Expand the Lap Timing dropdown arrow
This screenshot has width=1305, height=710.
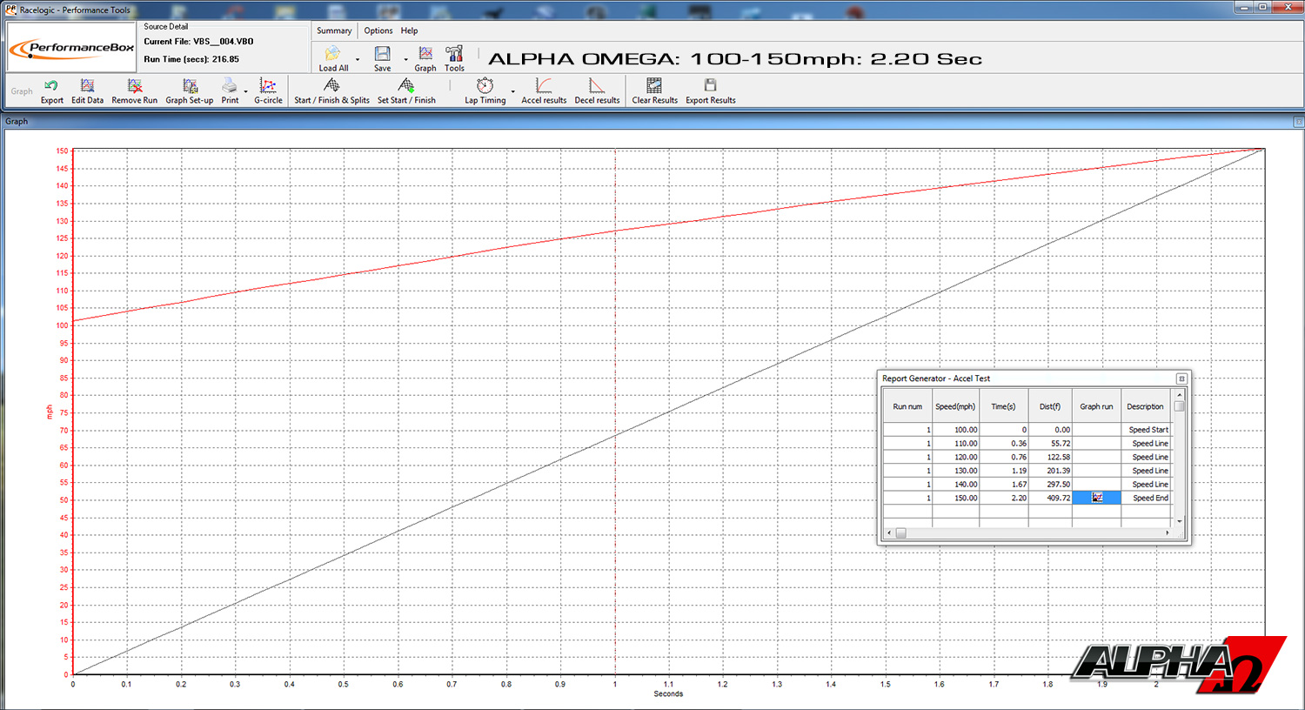click(512, 91)
